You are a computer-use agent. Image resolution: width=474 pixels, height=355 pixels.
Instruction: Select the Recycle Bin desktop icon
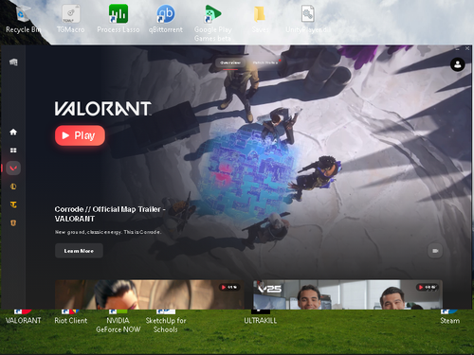(x=24, y=19)
